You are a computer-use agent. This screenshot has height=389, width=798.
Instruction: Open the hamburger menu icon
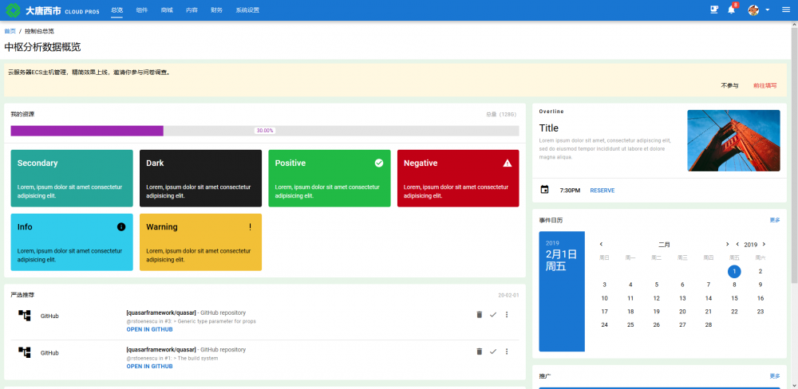click(786, 10)
